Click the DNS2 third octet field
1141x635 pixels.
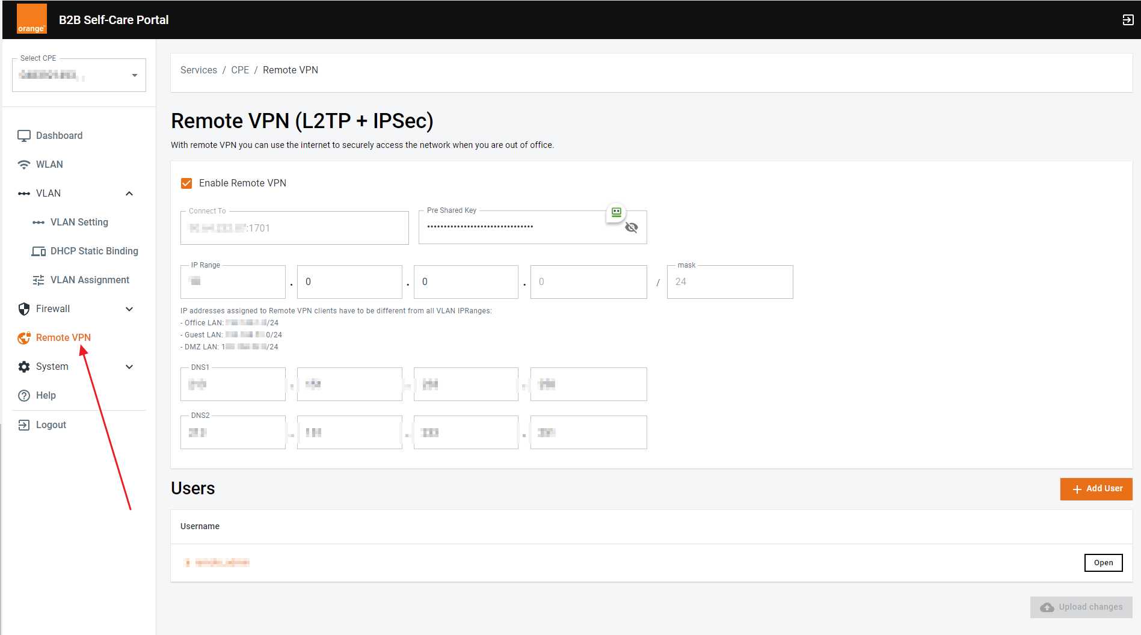[466, 432]
